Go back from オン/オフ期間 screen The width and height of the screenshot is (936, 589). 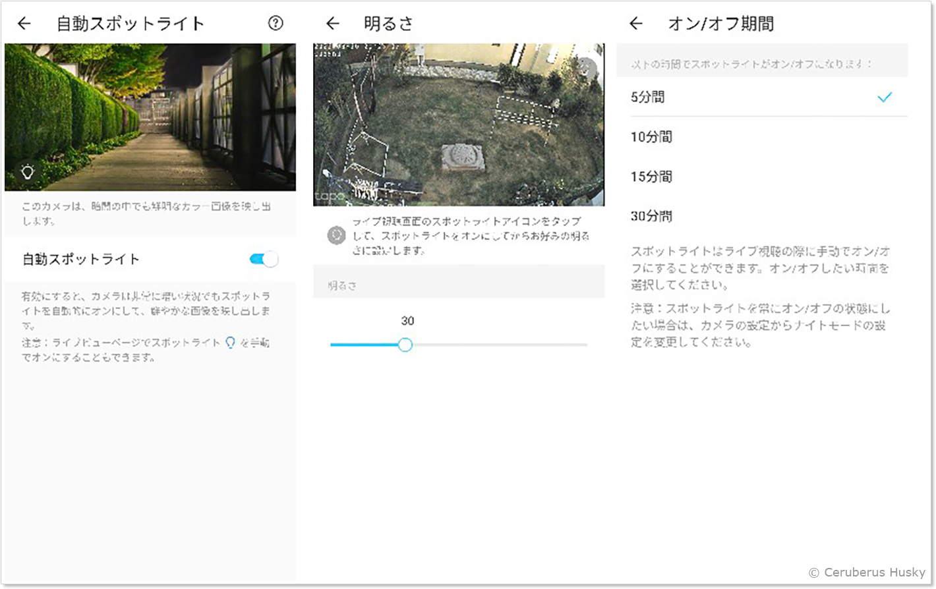(x=635, y=24)
